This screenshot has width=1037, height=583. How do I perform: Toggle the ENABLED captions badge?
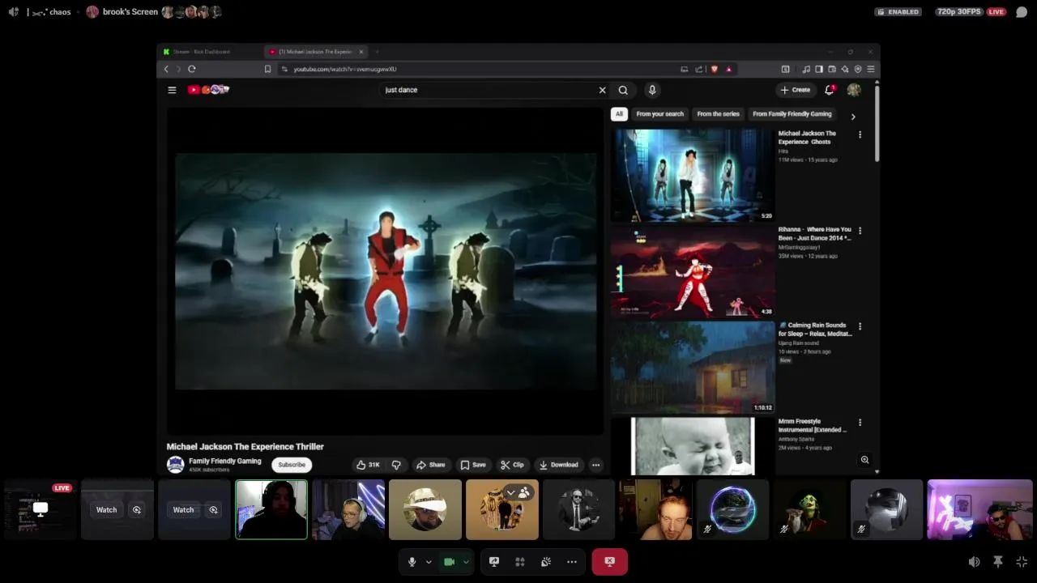click(x=898, y=12)
